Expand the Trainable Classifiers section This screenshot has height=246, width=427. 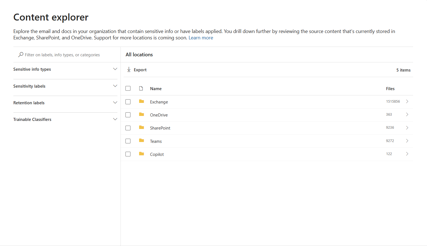pyautogui.click(x=115, y=119)
